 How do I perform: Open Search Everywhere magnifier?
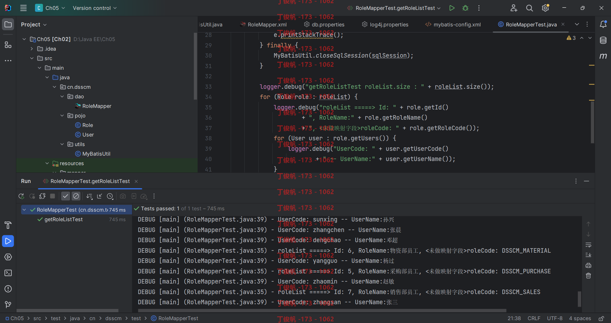(530, 8)
